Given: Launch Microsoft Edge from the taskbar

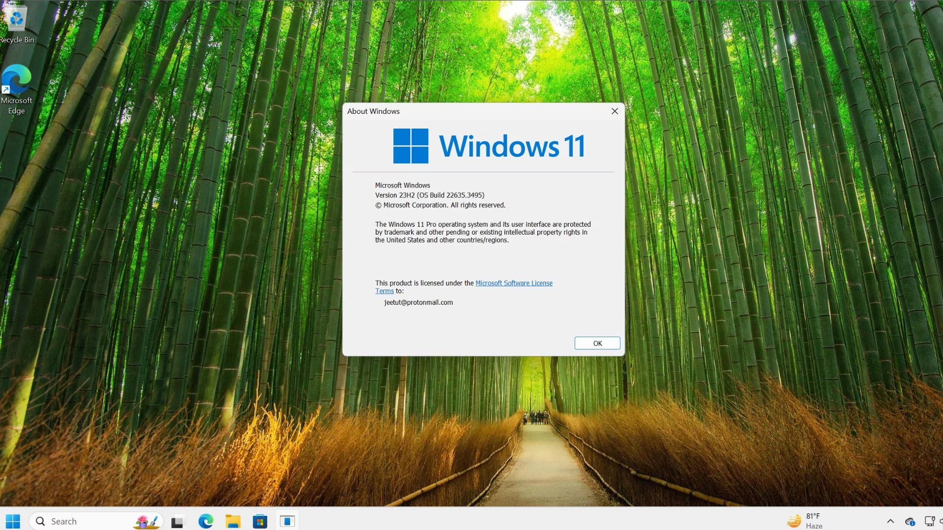Looking at the screenshot, I should coord(206,521).
